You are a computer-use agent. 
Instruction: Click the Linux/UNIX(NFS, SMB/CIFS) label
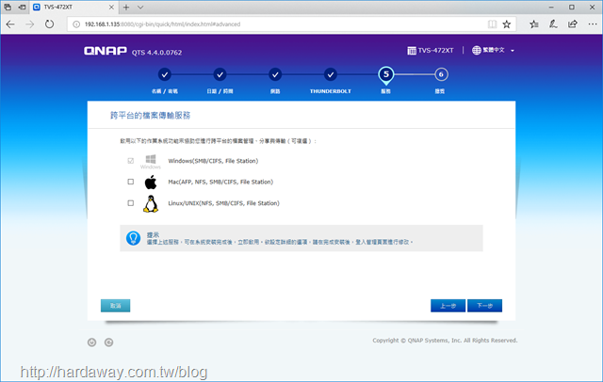pyautogui.click(x=223, y=203)
